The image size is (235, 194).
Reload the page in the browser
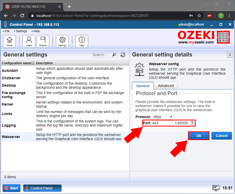coord(22,16)
